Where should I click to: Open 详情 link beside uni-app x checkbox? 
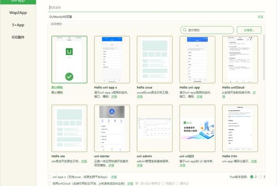click(x=114, y=177)
